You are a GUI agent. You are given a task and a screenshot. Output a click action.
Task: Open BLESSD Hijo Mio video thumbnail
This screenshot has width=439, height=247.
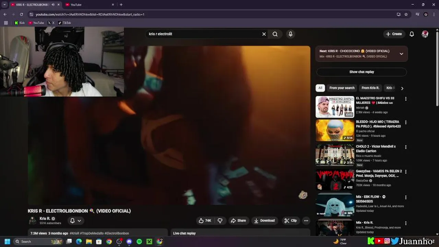click(x=335, y=130)
